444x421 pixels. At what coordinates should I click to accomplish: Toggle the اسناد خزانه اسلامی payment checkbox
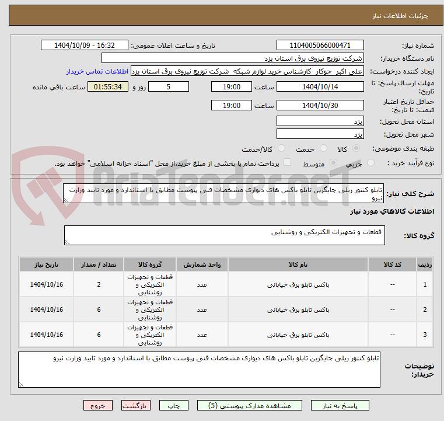click(x=288, y=162)
